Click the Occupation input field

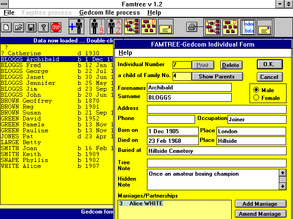pos(256,119)
